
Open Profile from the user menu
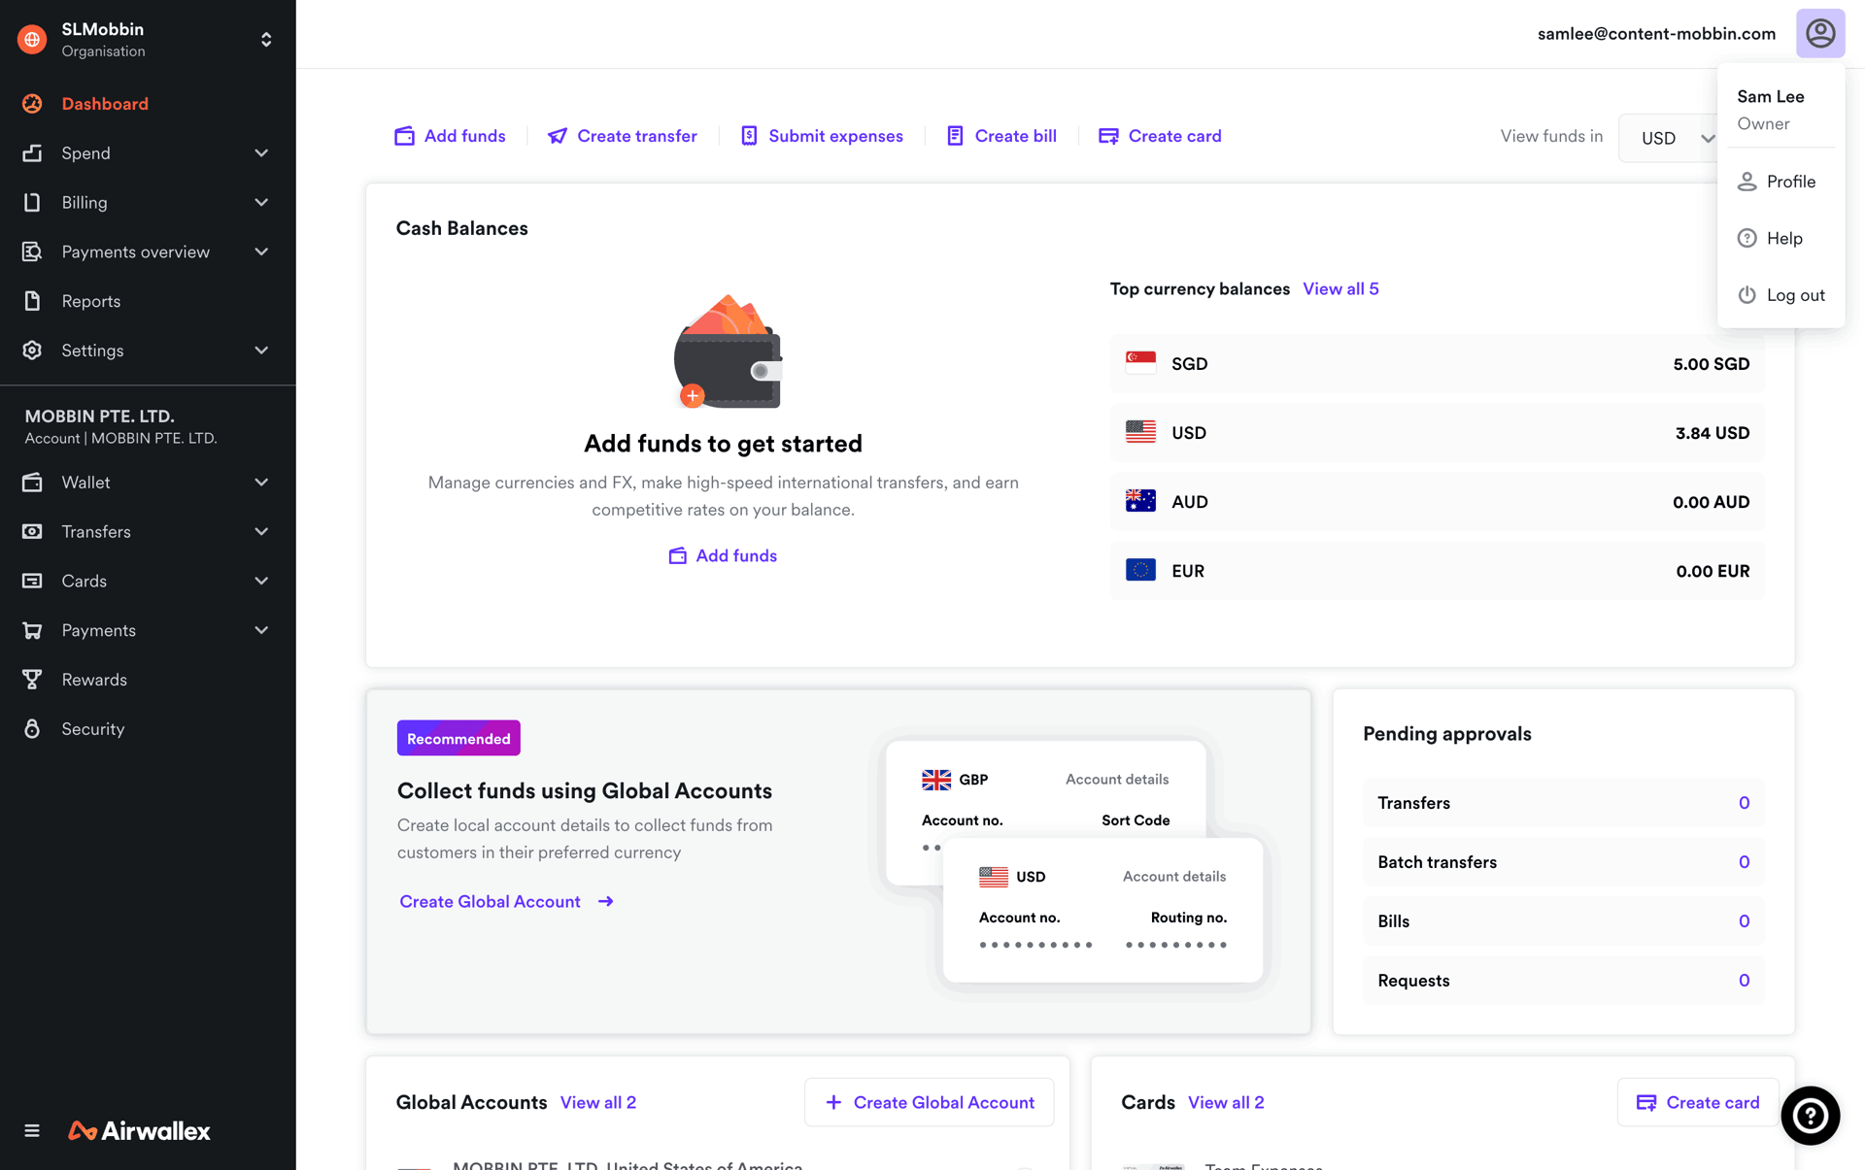click(x=1780, y=182)
